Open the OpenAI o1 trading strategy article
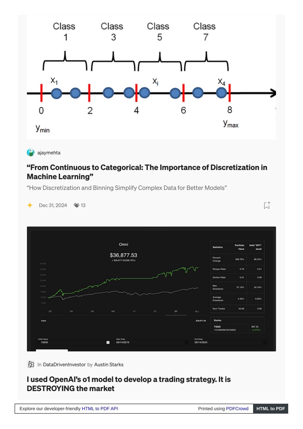This screenshot has width=303, height=429. [129, 384]
